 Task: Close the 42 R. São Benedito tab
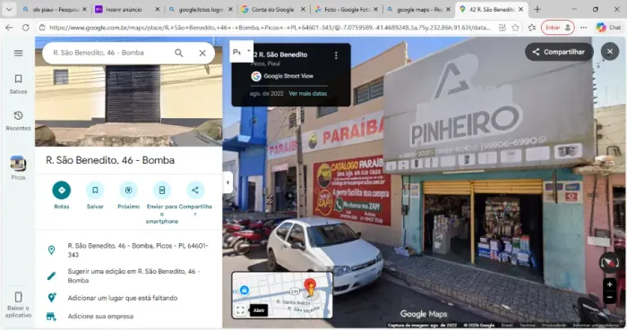click(520, 9)
